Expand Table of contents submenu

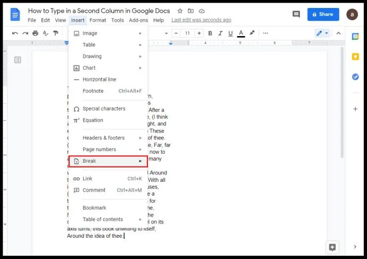point(108,220)
